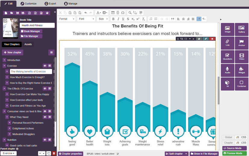249x156 pixels.
Task: Toggle italic formatting
Action: [118, 19]
